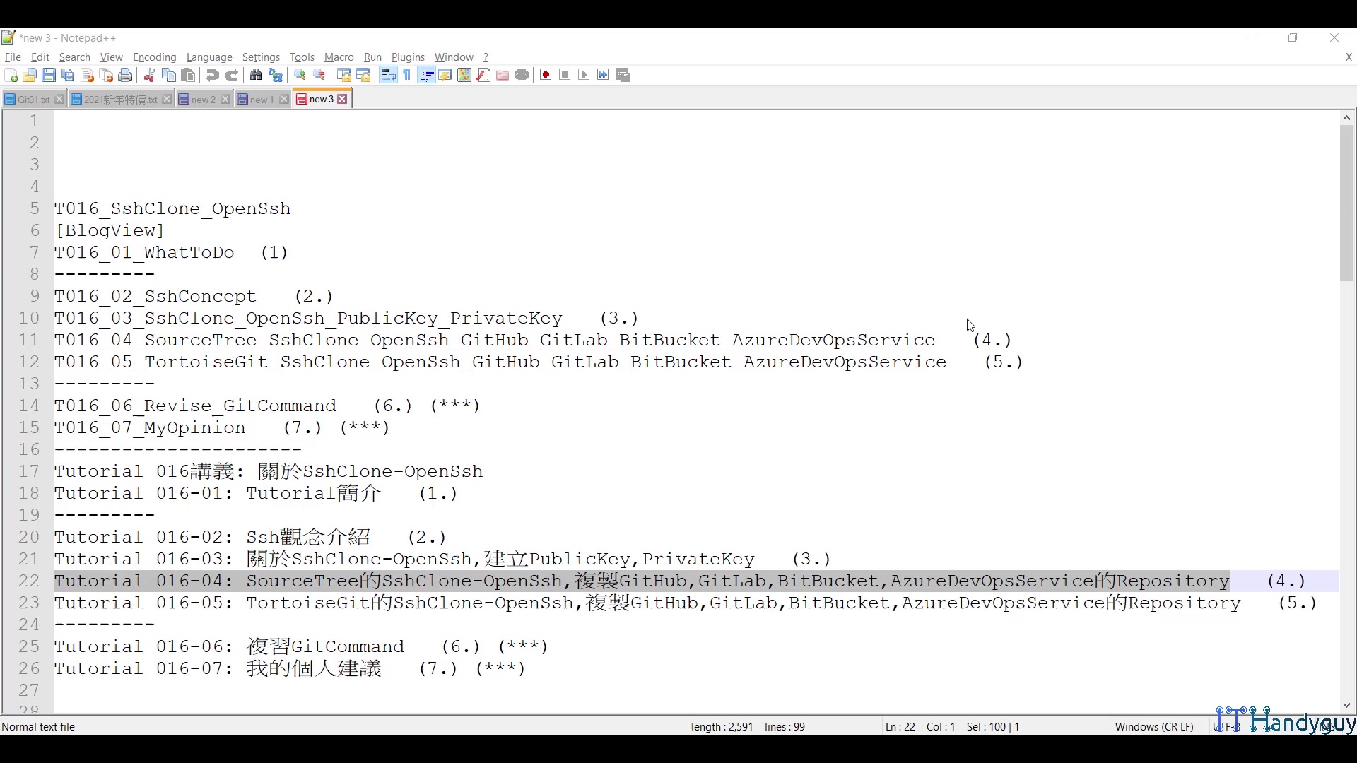This screenshot has width=1357, height=763.
Task: Open the Language menu
Action: pyautogui.click(x=209, y=57)
